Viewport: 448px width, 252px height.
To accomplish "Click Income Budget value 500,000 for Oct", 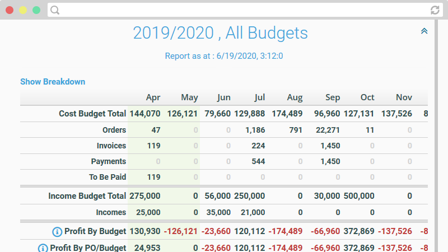I will (x=359, y=196).
